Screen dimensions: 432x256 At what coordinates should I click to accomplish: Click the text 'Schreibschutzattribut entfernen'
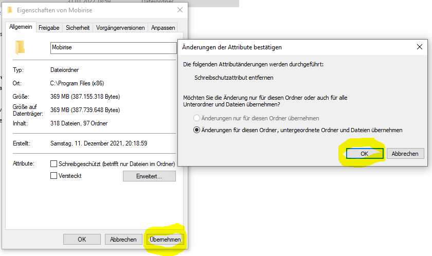click(234, 78)
